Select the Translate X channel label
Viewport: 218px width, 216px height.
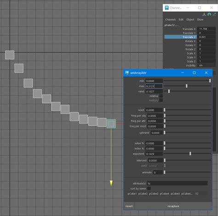[x=189, y=29]
